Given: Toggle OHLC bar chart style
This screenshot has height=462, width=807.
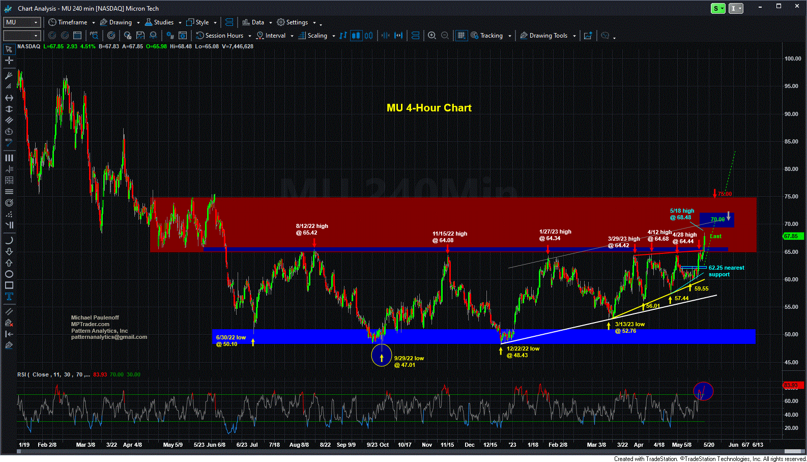Looking at the screenshot, I should (x=343, y=36).
